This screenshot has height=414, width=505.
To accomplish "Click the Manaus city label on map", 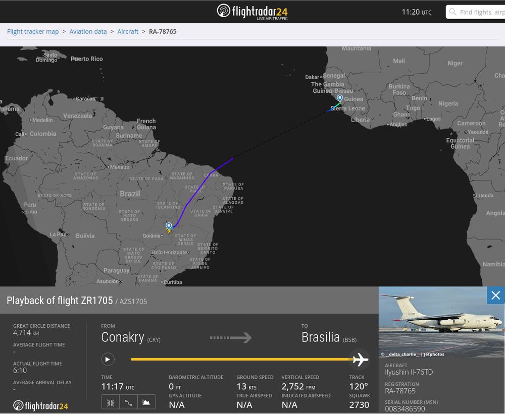I will pos(120,167).
